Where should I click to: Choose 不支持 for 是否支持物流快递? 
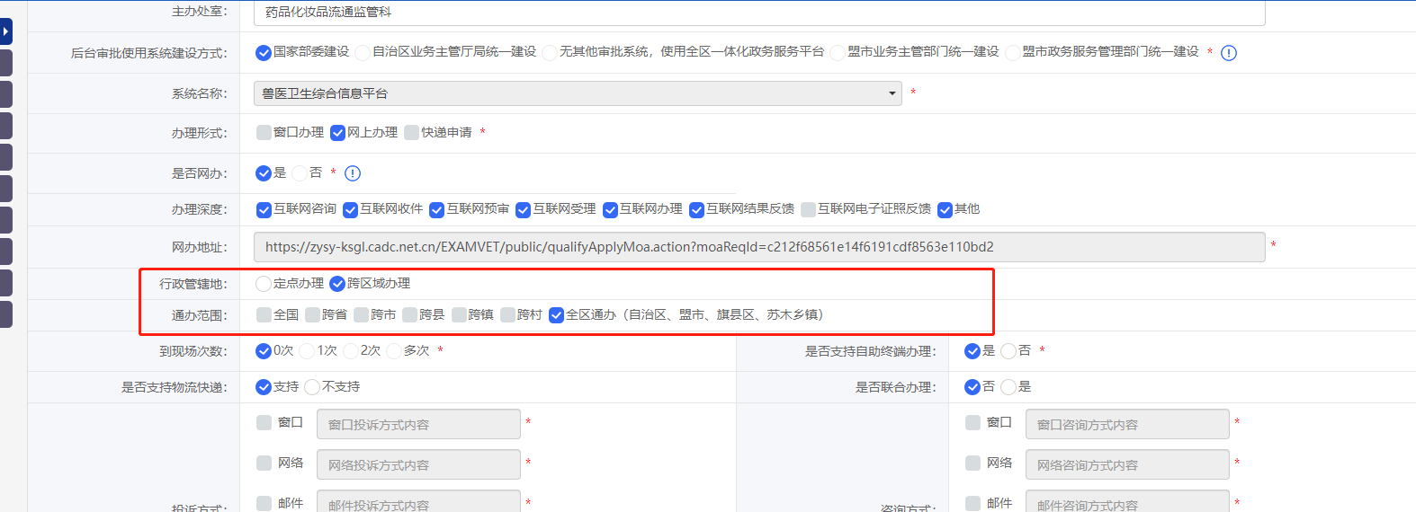312,387
